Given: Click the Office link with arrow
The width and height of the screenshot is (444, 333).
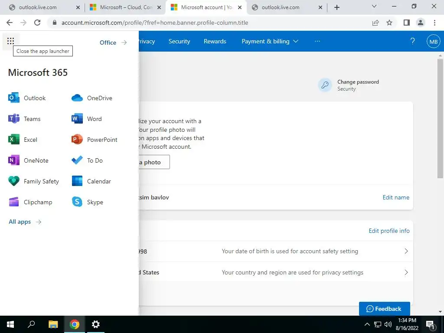Looking at the screenshot, I should pyautogui.click(x=113, y=42).
